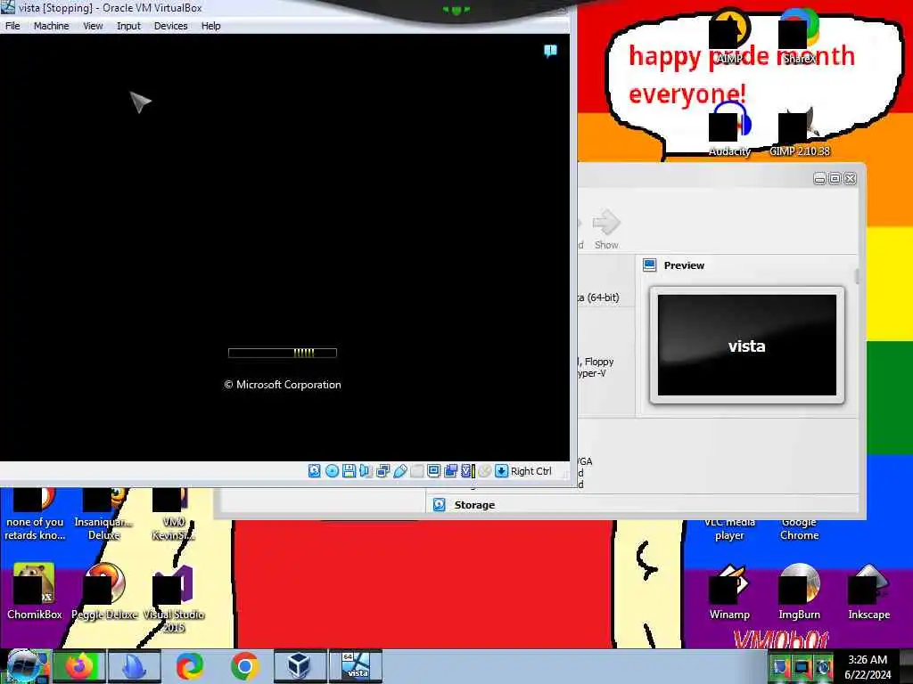Open the VM notification center icon
The width and height of the screenshot is (913, 684).
coord(550,51)
